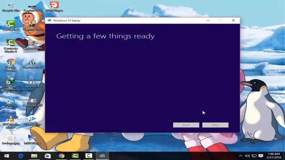Open This PC desktop icon

pos(11,102)
